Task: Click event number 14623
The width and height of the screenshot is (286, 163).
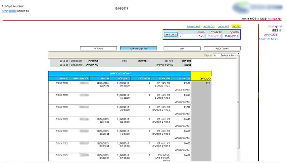Action: (x=187, y=143)
